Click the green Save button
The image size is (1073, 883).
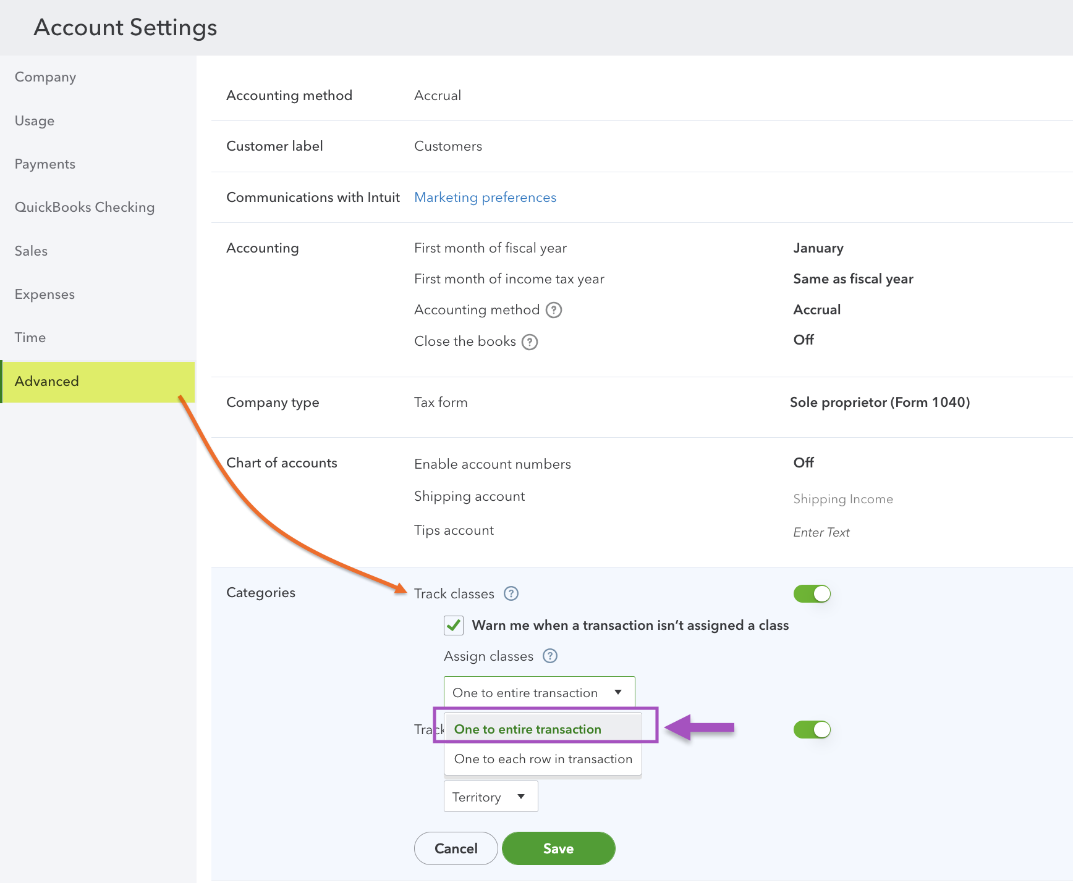[558, 848]
